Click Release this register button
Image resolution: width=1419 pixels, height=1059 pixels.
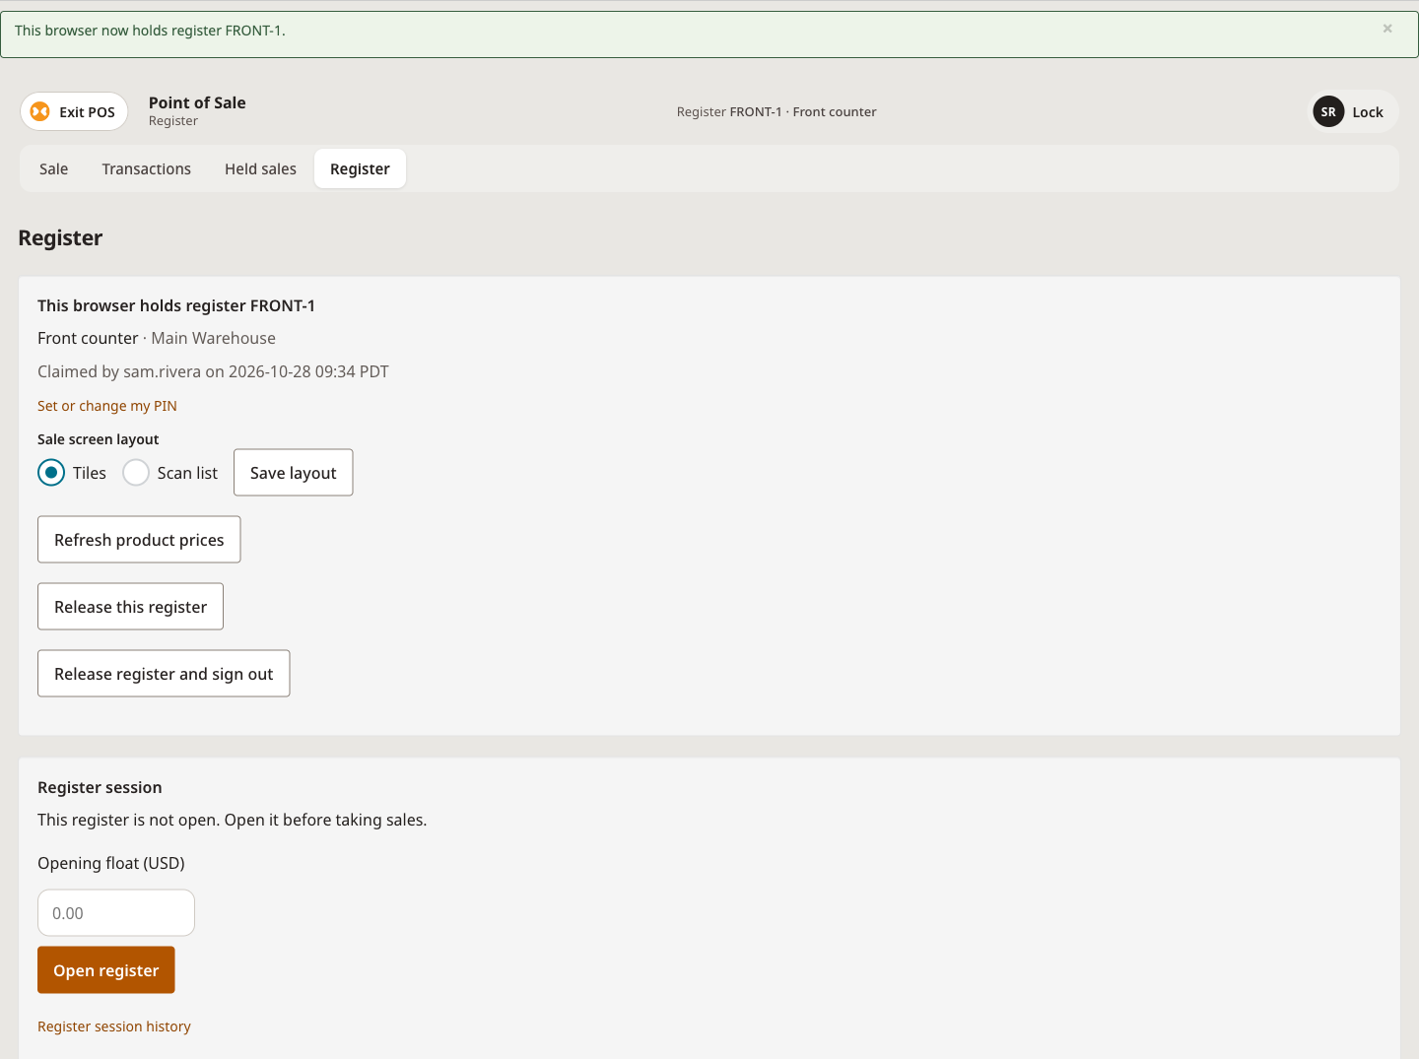[x=130, y=607]
